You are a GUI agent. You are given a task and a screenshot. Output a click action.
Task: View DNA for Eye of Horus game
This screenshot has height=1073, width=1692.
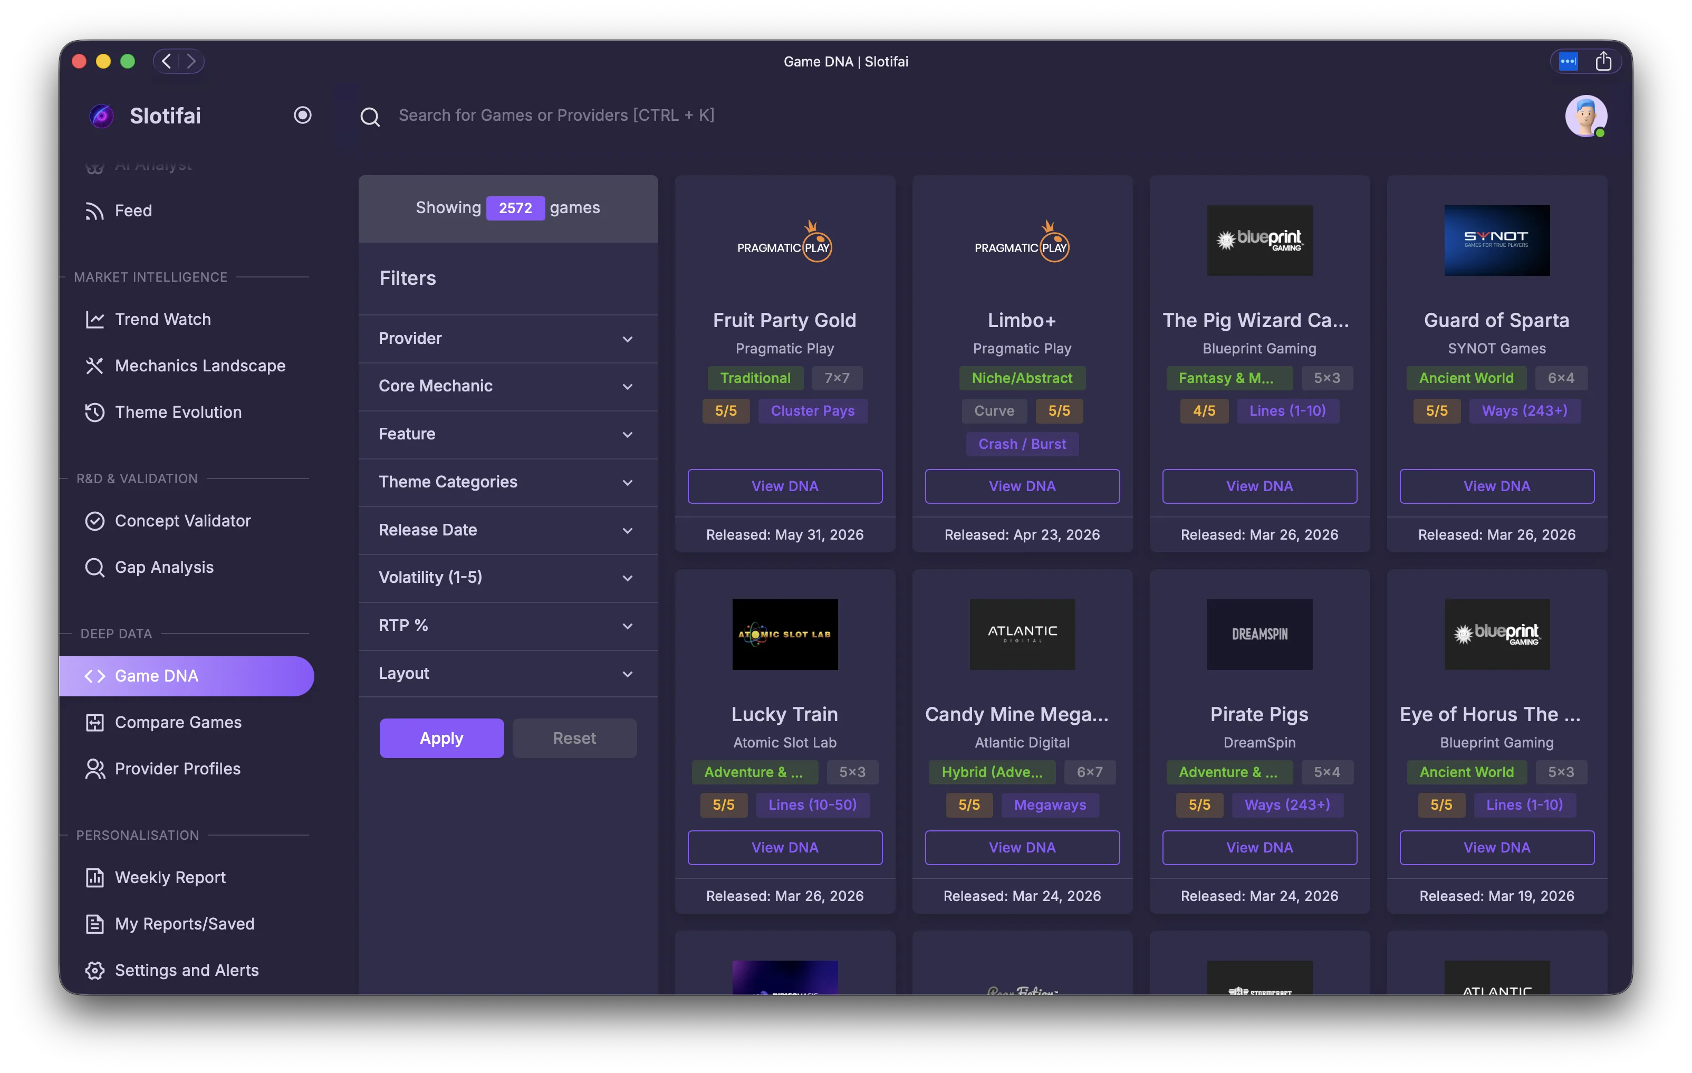pos(1497,847)
